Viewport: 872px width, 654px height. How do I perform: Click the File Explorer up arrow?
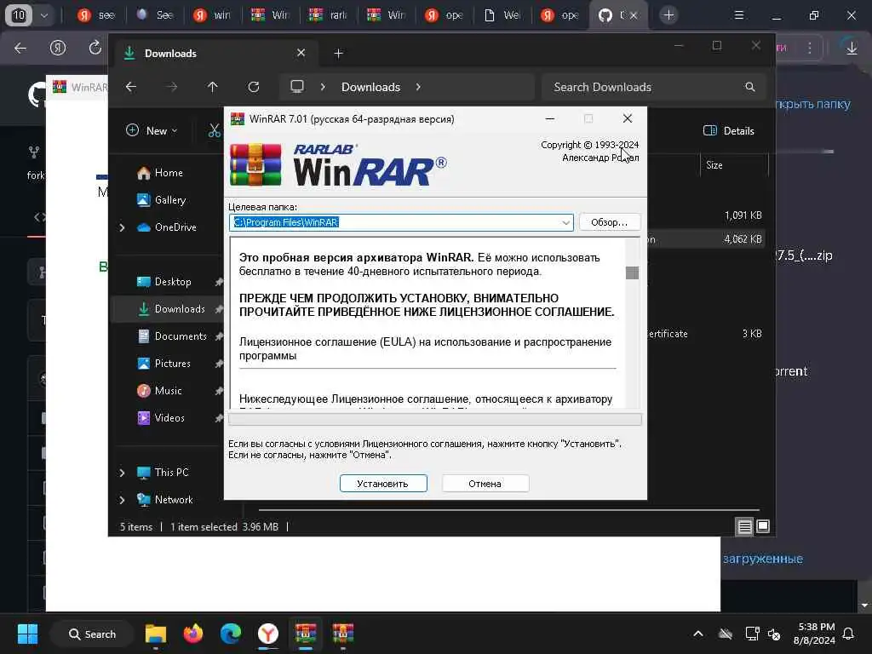(212, 87)
